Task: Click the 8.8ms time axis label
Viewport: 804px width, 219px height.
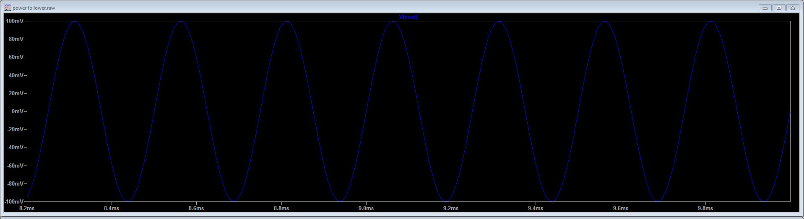Action: click(281, 208)
